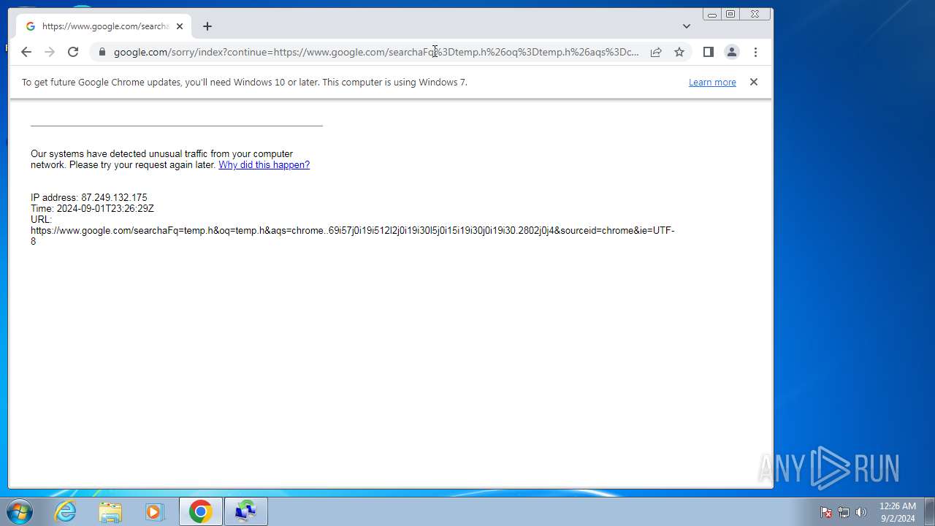Minimize the Chrome window
Image resolution: width=935 pixels, height=526 pixels.
[x=712, y=14]
